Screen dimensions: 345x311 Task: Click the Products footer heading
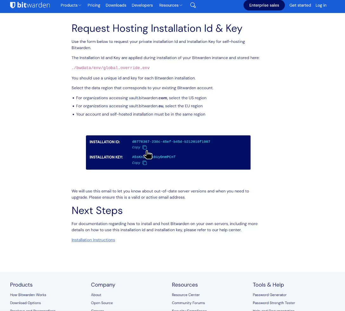(21, 285)
